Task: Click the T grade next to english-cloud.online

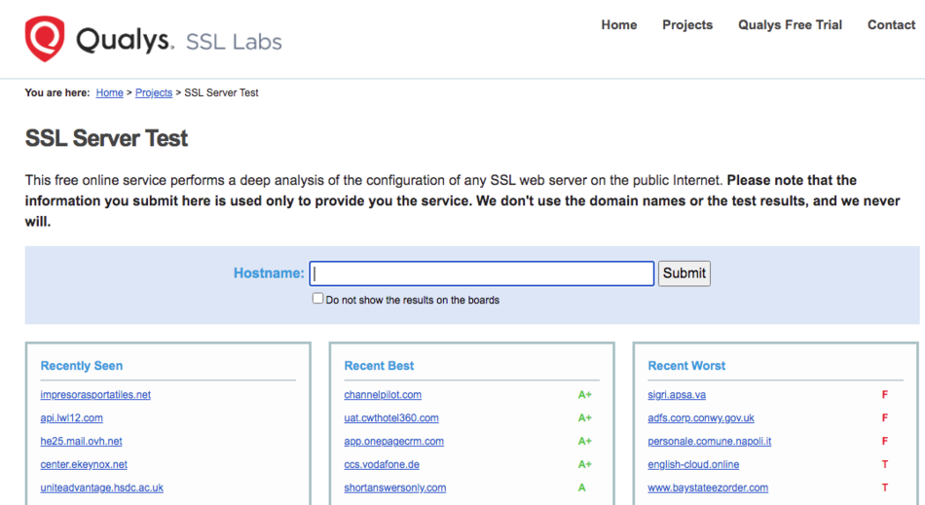Action: click(x=885, y=464)
